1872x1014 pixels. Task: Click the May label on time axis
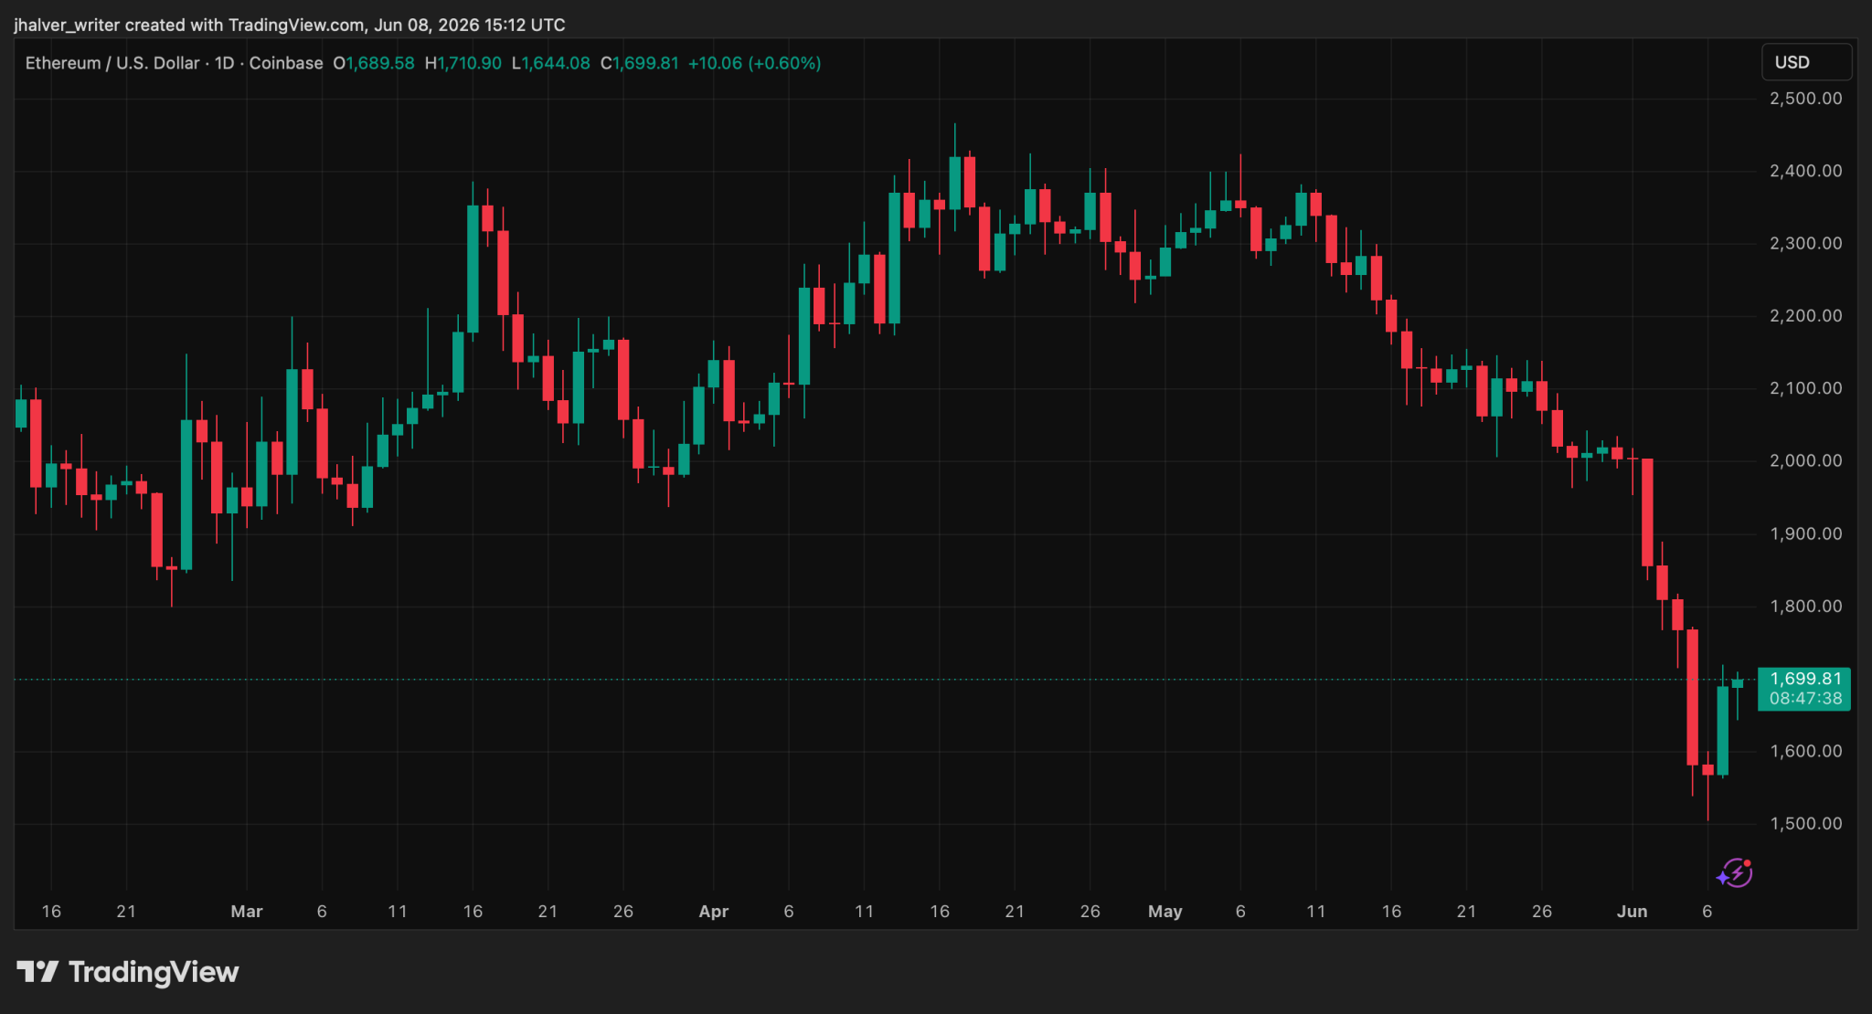coord(1165,912)
